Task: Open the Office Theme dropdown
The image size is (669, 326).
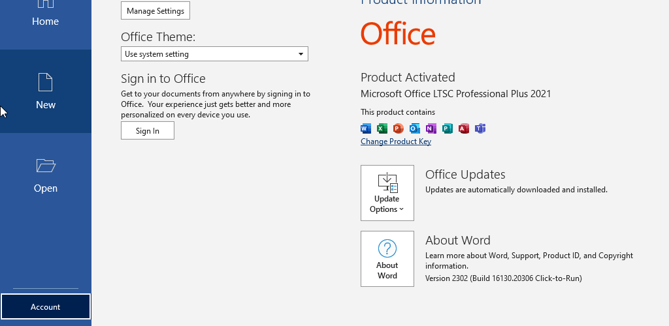Action: 214,54
